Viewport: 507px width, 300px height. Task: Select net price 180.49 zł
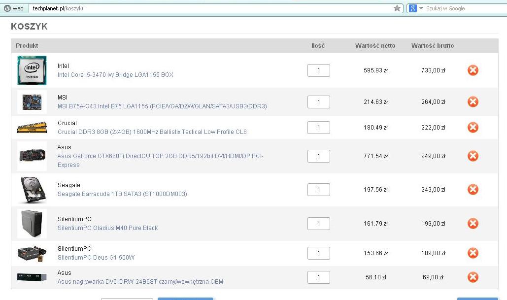(x=375, y=128)
